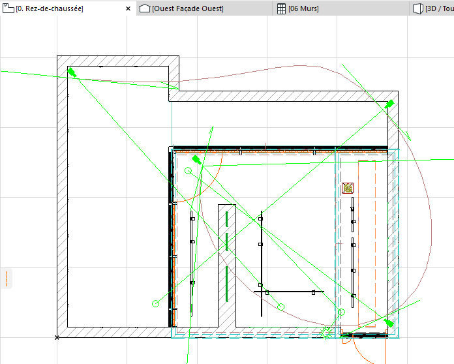
Task: Click the project origin X marker
Action: click(57, 337)
